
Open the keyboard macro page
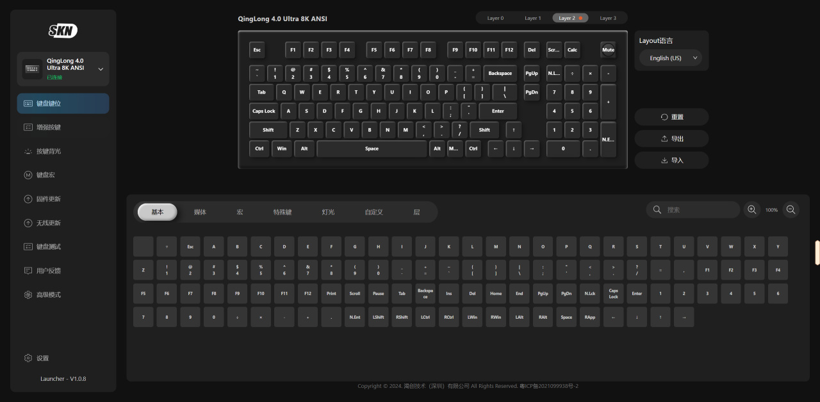pyautogui.click(x=63, y=175)
